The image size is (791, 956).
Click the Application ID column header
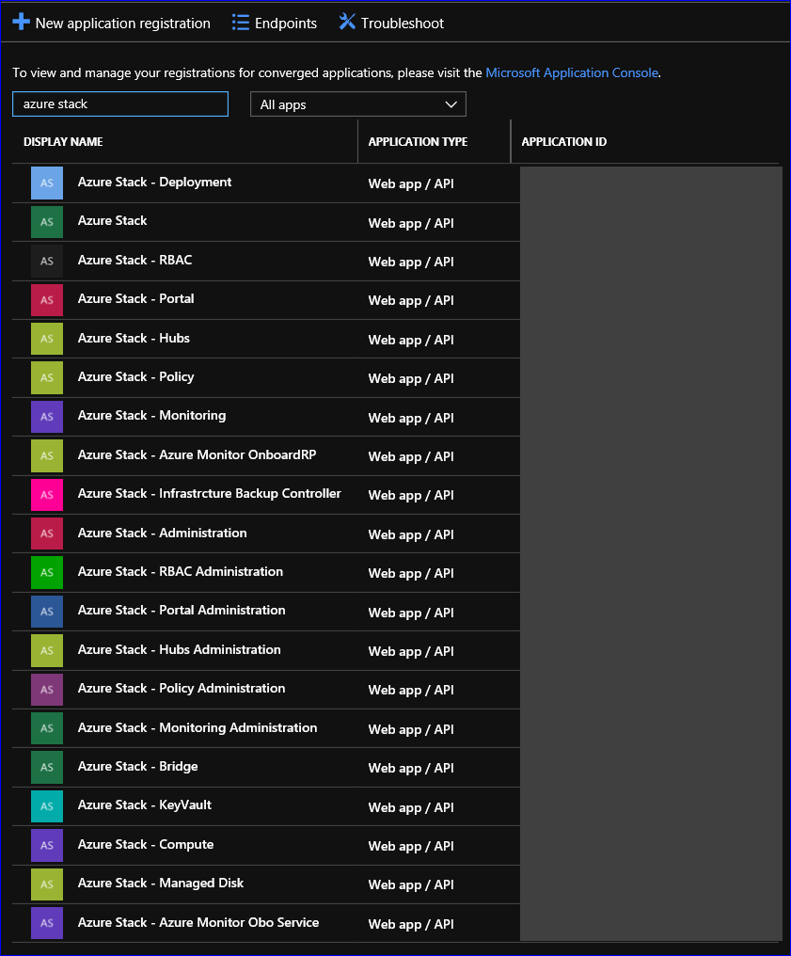(564, 142)
